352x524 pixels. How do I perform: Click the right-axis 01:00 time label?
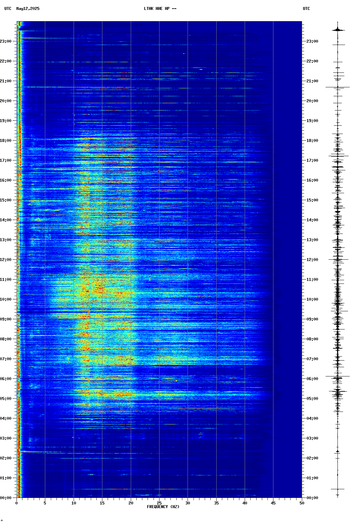(312, 478)
